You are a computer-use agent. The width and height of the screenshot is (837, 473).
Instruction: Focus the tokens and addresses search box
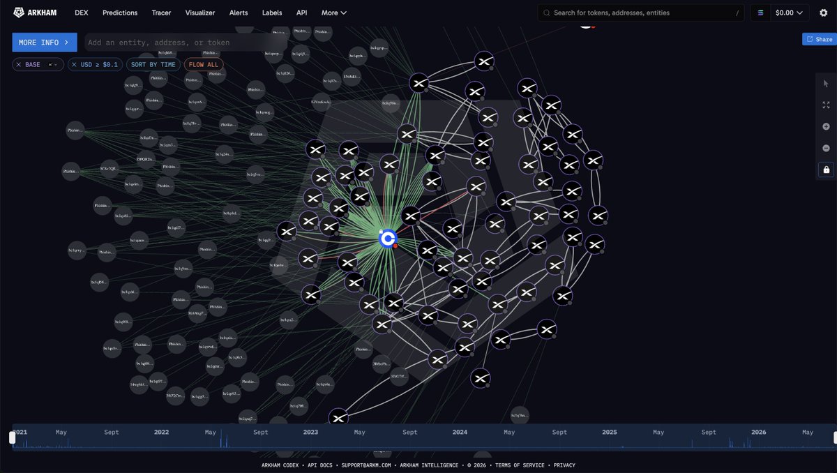(x=642, y=13)
